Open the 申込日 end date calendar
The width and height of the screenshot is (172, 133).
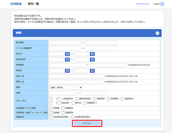(92, 54)
